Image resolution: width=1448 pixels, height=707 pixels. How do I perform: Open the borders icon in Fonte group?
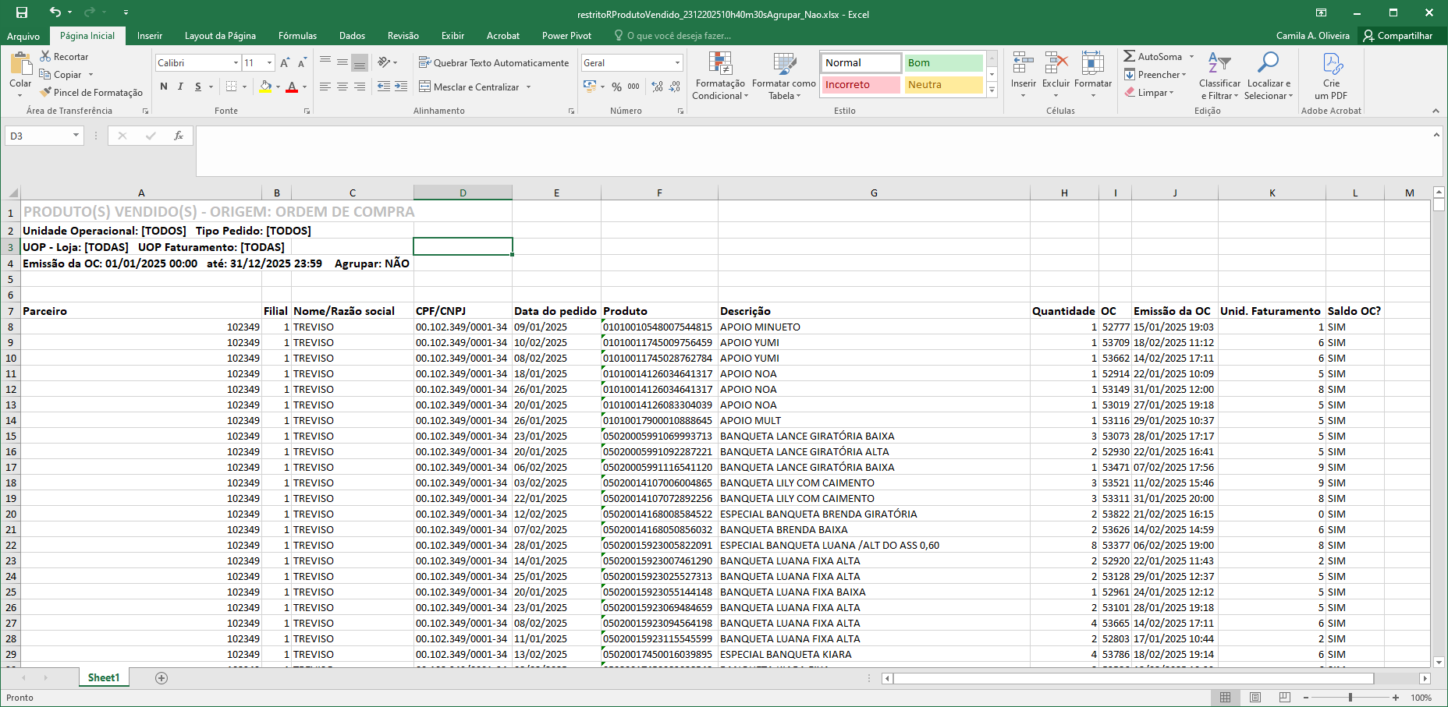[231, 87]
